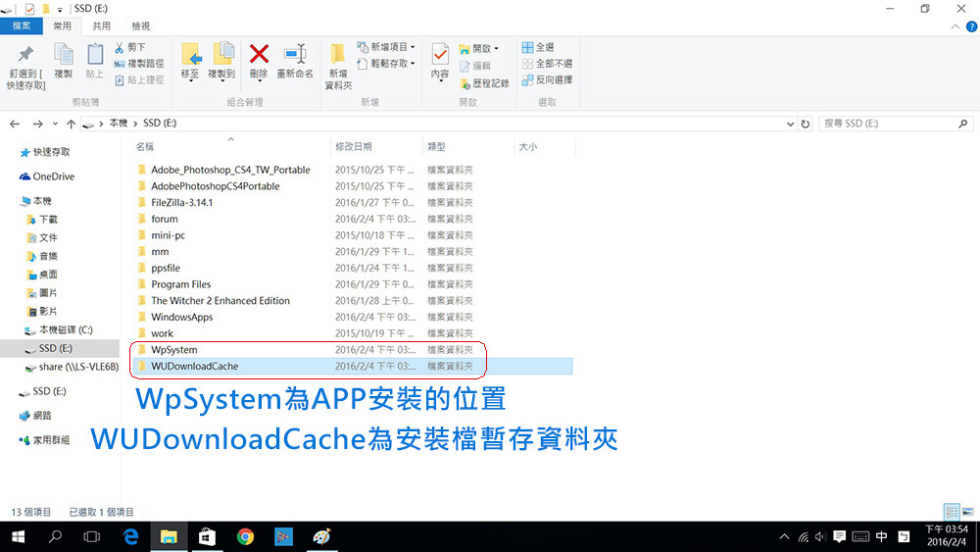
Task: Click Copy path in ribbon
Action: point(139,63)
